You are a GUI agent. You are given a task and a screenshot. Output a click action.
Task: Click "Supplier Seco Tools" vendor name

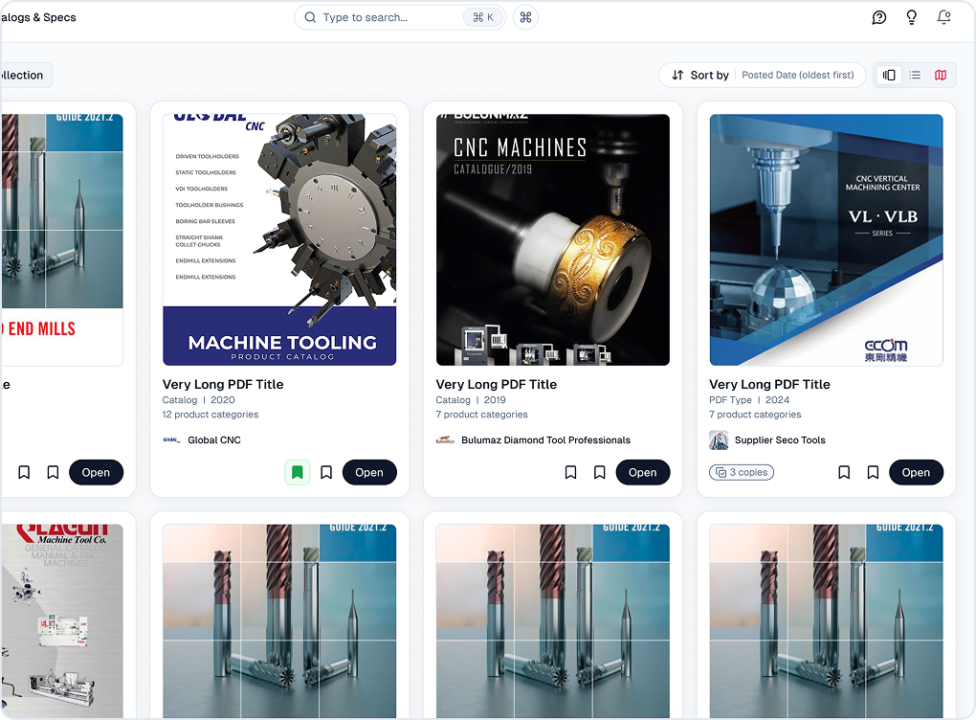tap(780, 440)
